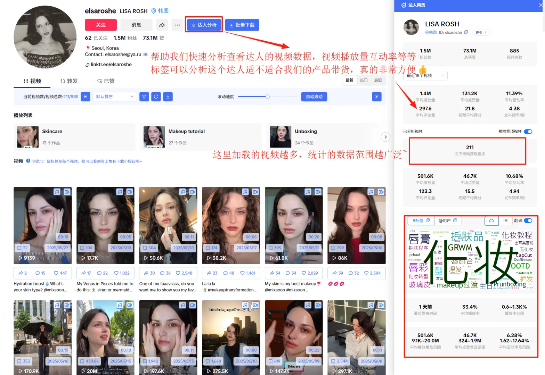545x375 pixels.
Task: Open the video with 170.9K plays
Action: [43, 337]
